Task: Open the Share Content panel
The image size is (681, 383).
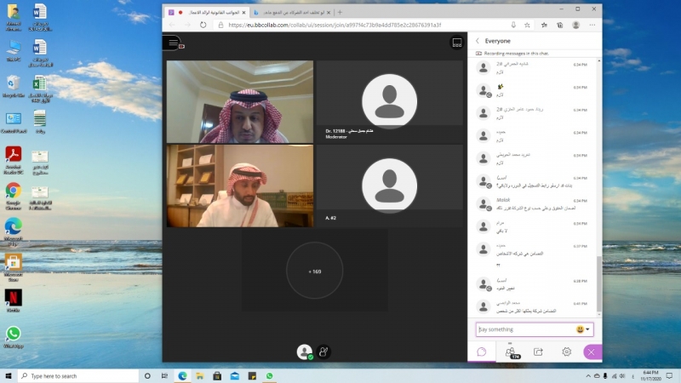Action: click(x=538, y=351)
